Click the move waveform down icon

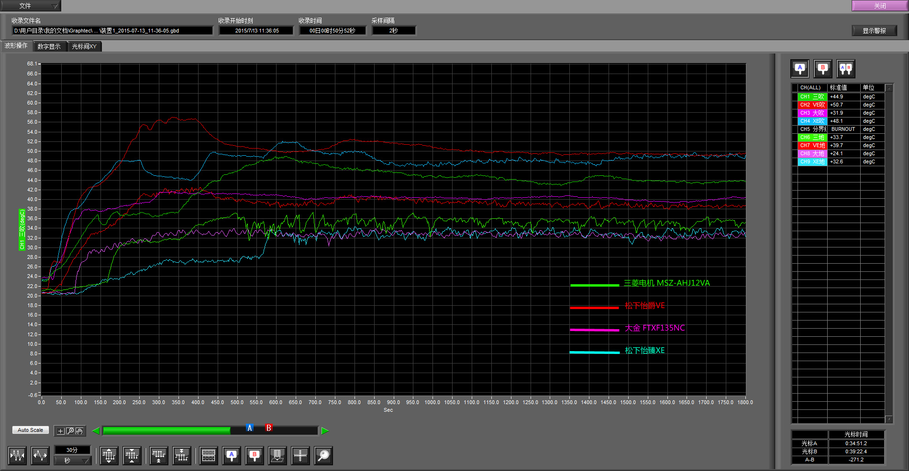[x=182, y=456]
